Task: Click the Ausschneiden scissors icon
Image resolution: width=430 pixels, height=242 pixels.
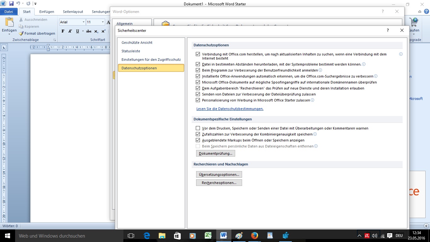Action: (21, 20)
